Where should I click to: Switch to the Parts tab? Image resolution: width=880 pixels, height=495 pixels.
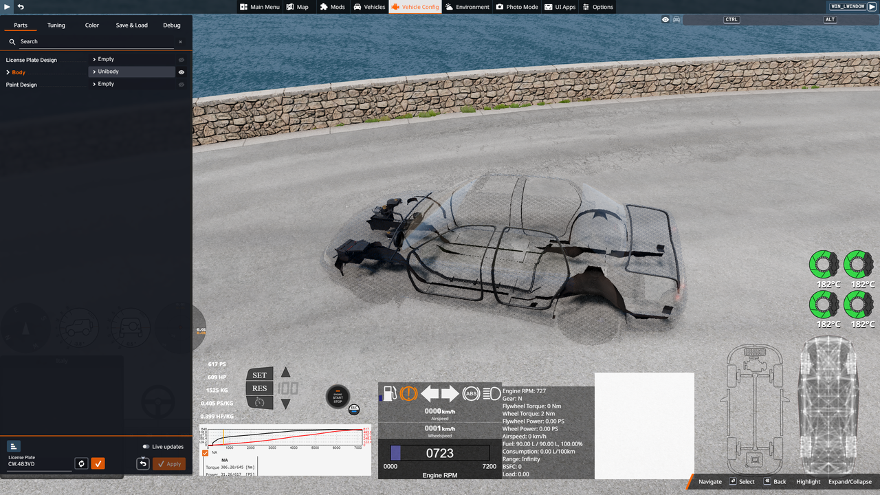coord(21,25)
